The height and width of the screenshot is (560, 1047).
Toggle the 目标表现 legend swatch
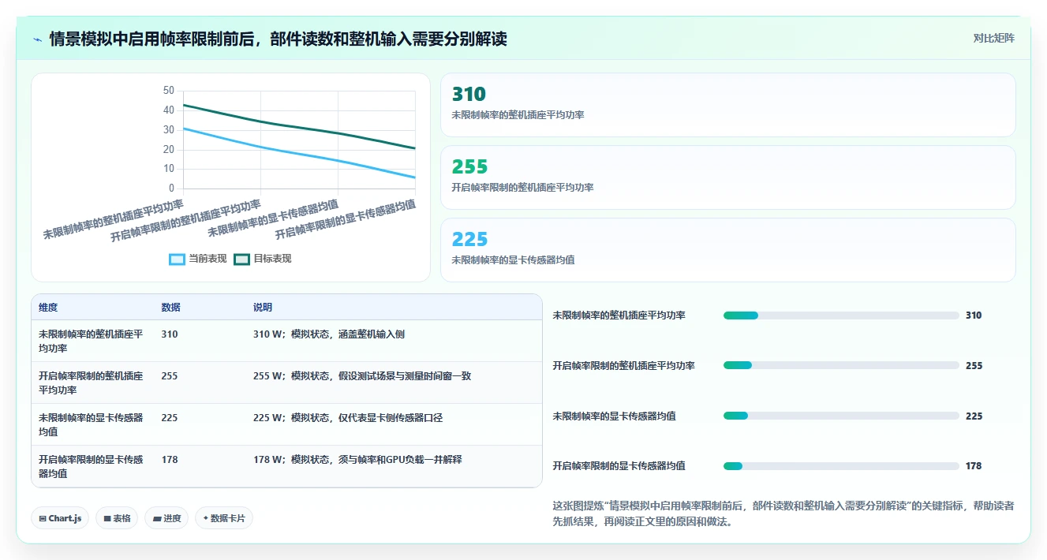(x=242, y=259)
